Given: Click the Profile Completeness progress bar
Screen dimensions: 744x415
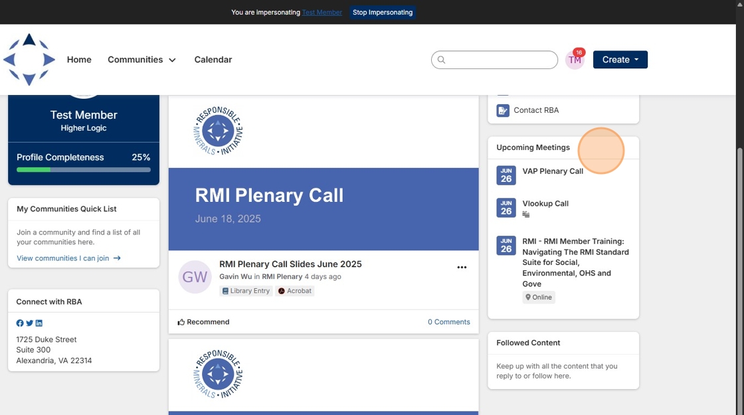Looking at the screenshot, I should pyautogui.click(x=84, y=170).
